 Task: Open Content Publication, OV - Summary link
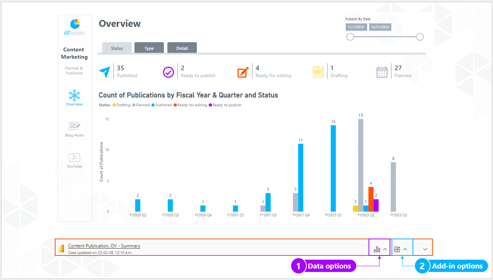[104, 246]
